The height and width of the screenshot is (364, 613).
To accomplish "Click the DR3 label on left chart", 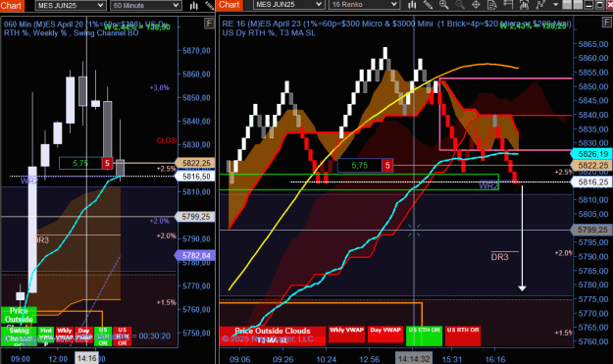I will click(41, 239).
